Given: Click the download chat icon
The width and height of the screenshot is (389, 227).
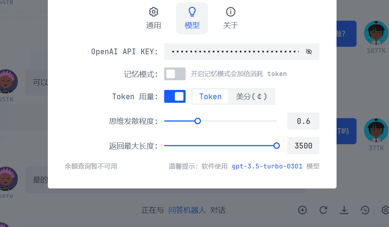Looking at the screenshot, I should point(344,210).
